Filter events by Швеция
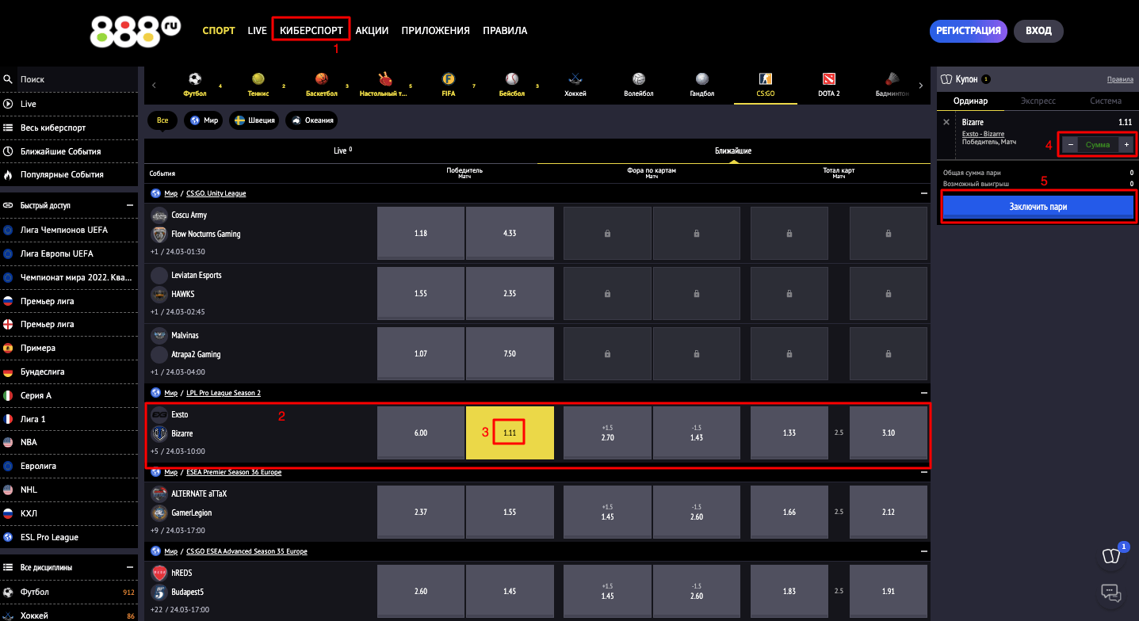The height and width of the screenshot is (621, 1139). coord(254,120)
